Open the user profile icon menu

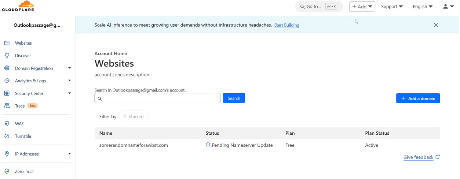448,6
